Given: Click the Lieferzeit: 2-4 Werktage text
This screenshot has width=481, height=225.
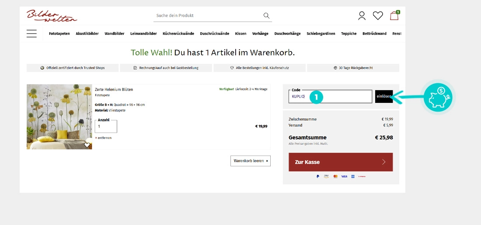Looking at the screenshot, I should pos(251,89).
